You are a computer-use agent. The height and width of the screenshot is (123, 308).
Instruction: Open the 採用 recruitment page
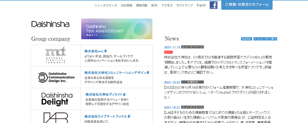point(154,5)
